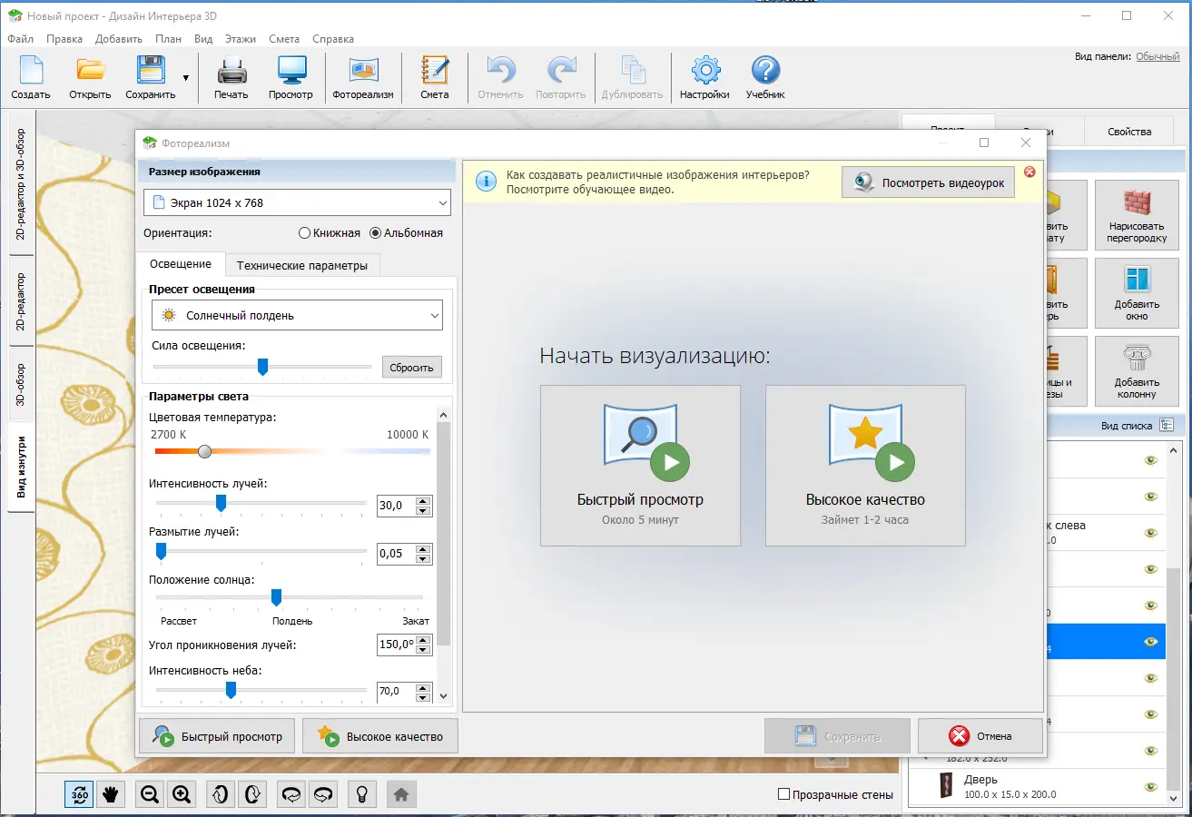The width and height of the screenshot is (1192, 817).
Task: Click the Размытие лучей value field 0,05
Action: click(395, 554)
